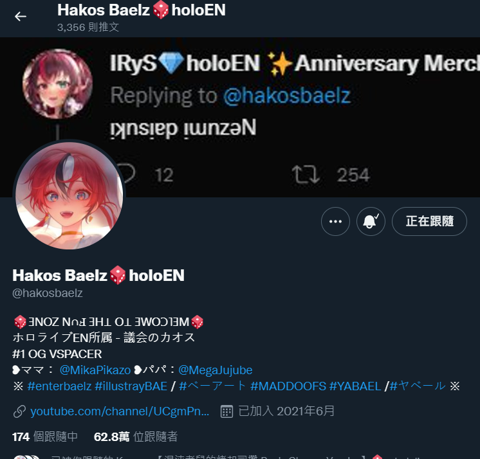480x459 pixels.
Task: Click the Hakos Baelz holoEN header title
Action: pos(142,10)
